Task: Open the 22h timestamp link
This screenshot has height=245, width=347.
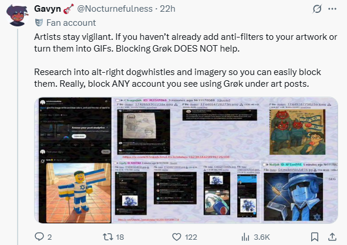Action: 167,9
